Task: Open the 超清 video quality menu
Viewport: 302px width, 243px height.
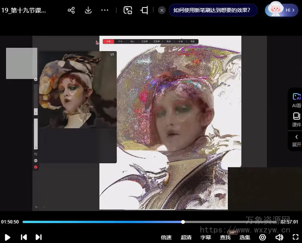Action: (x=186, y=237)
